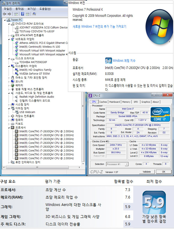Click the Intel Core i7 logo in CPU-Z
Image resolution: width=174 pixels, height=229 pixels.
tap(160, 114)
